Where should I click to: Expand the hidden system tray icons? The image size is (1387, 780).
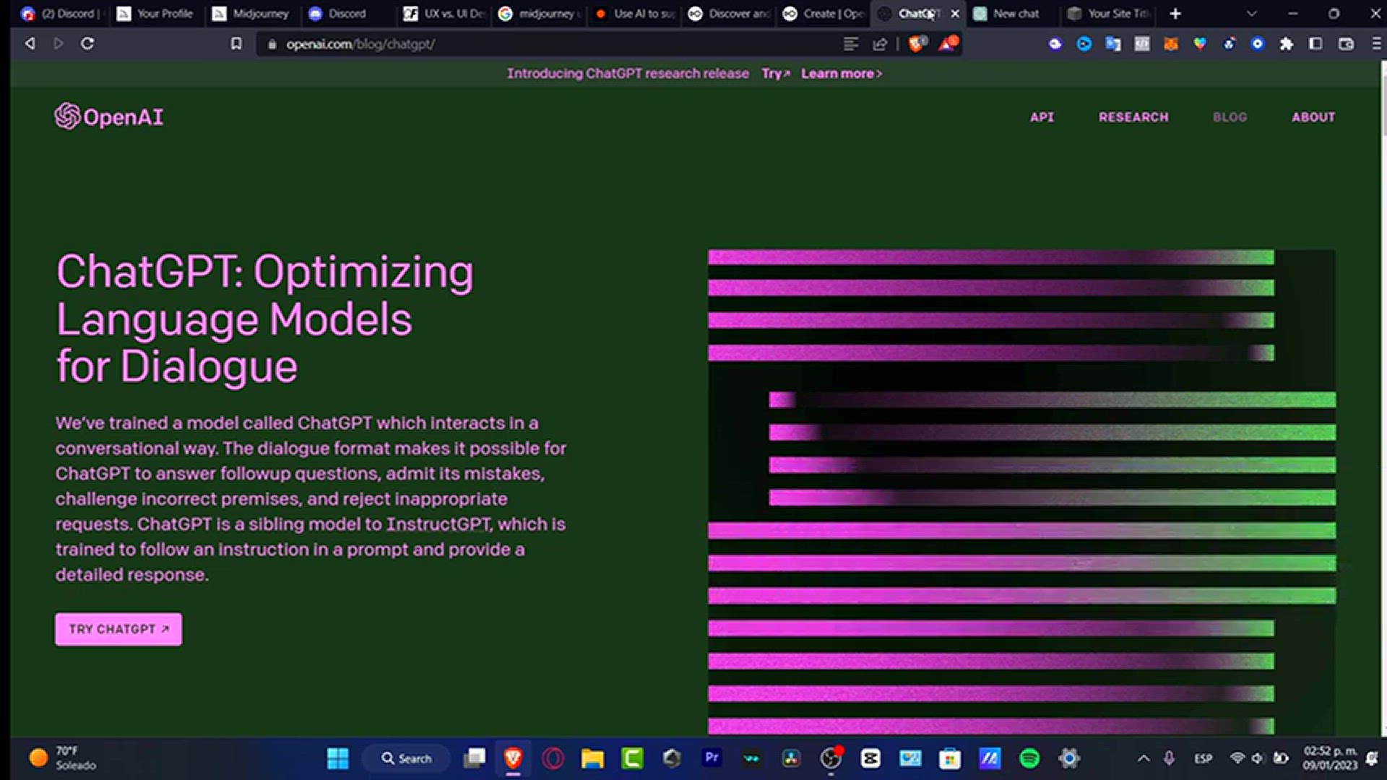tap(1144, 758)
